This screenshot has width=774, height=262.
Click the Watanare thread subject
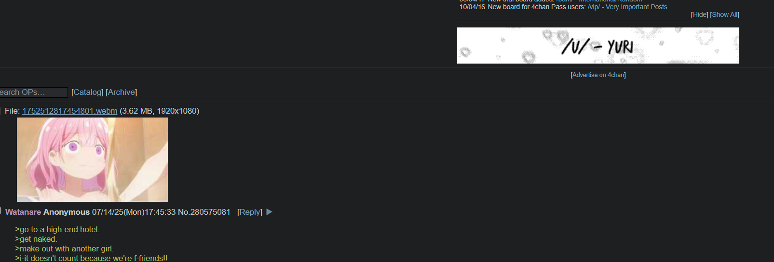(x=23, y=212)
